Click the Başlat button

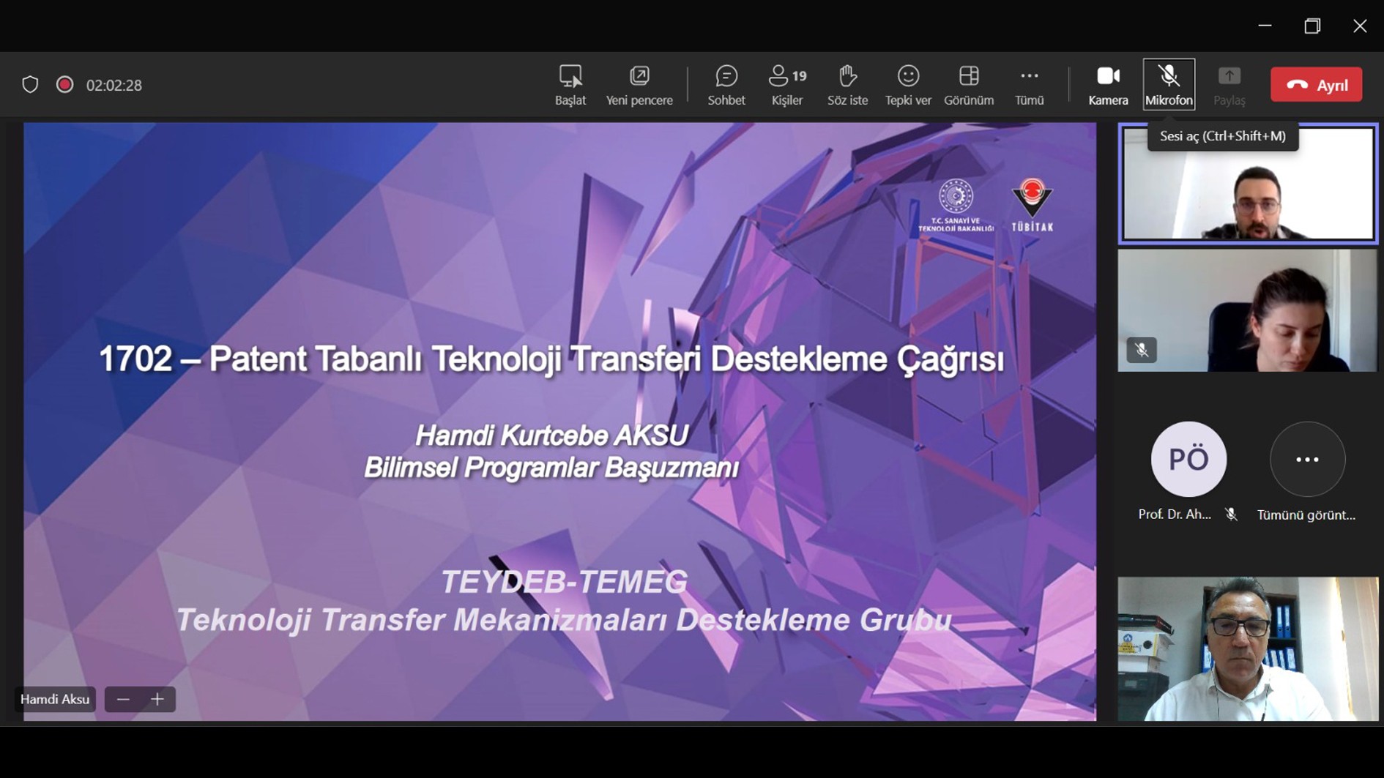pos(570,85)
